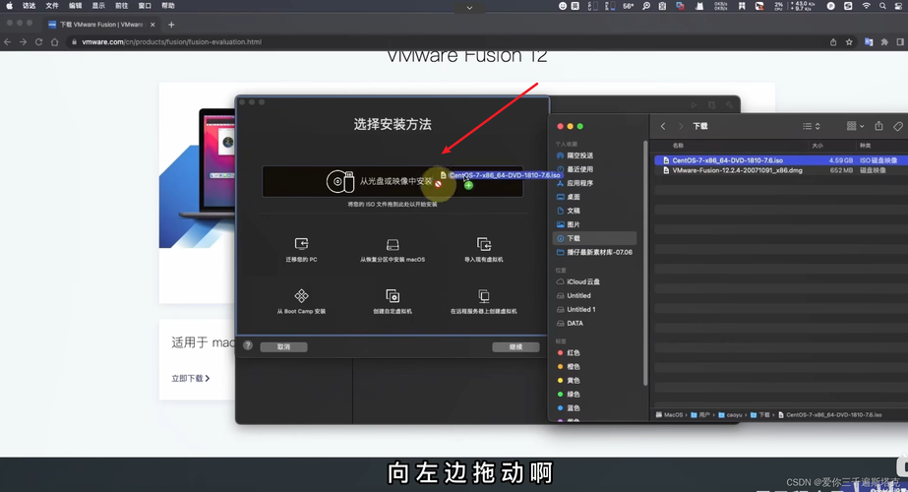Open the browser translate icon

[x=869, y=41]
